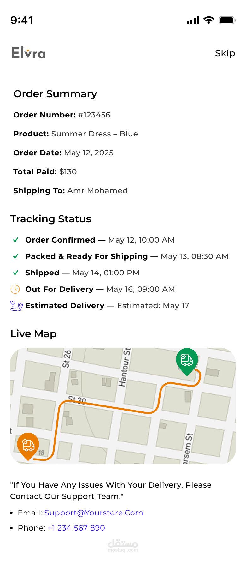Open the Support@Yourstore.Com email link
Viewport: 246px width, 564px height.
(94, 513)
